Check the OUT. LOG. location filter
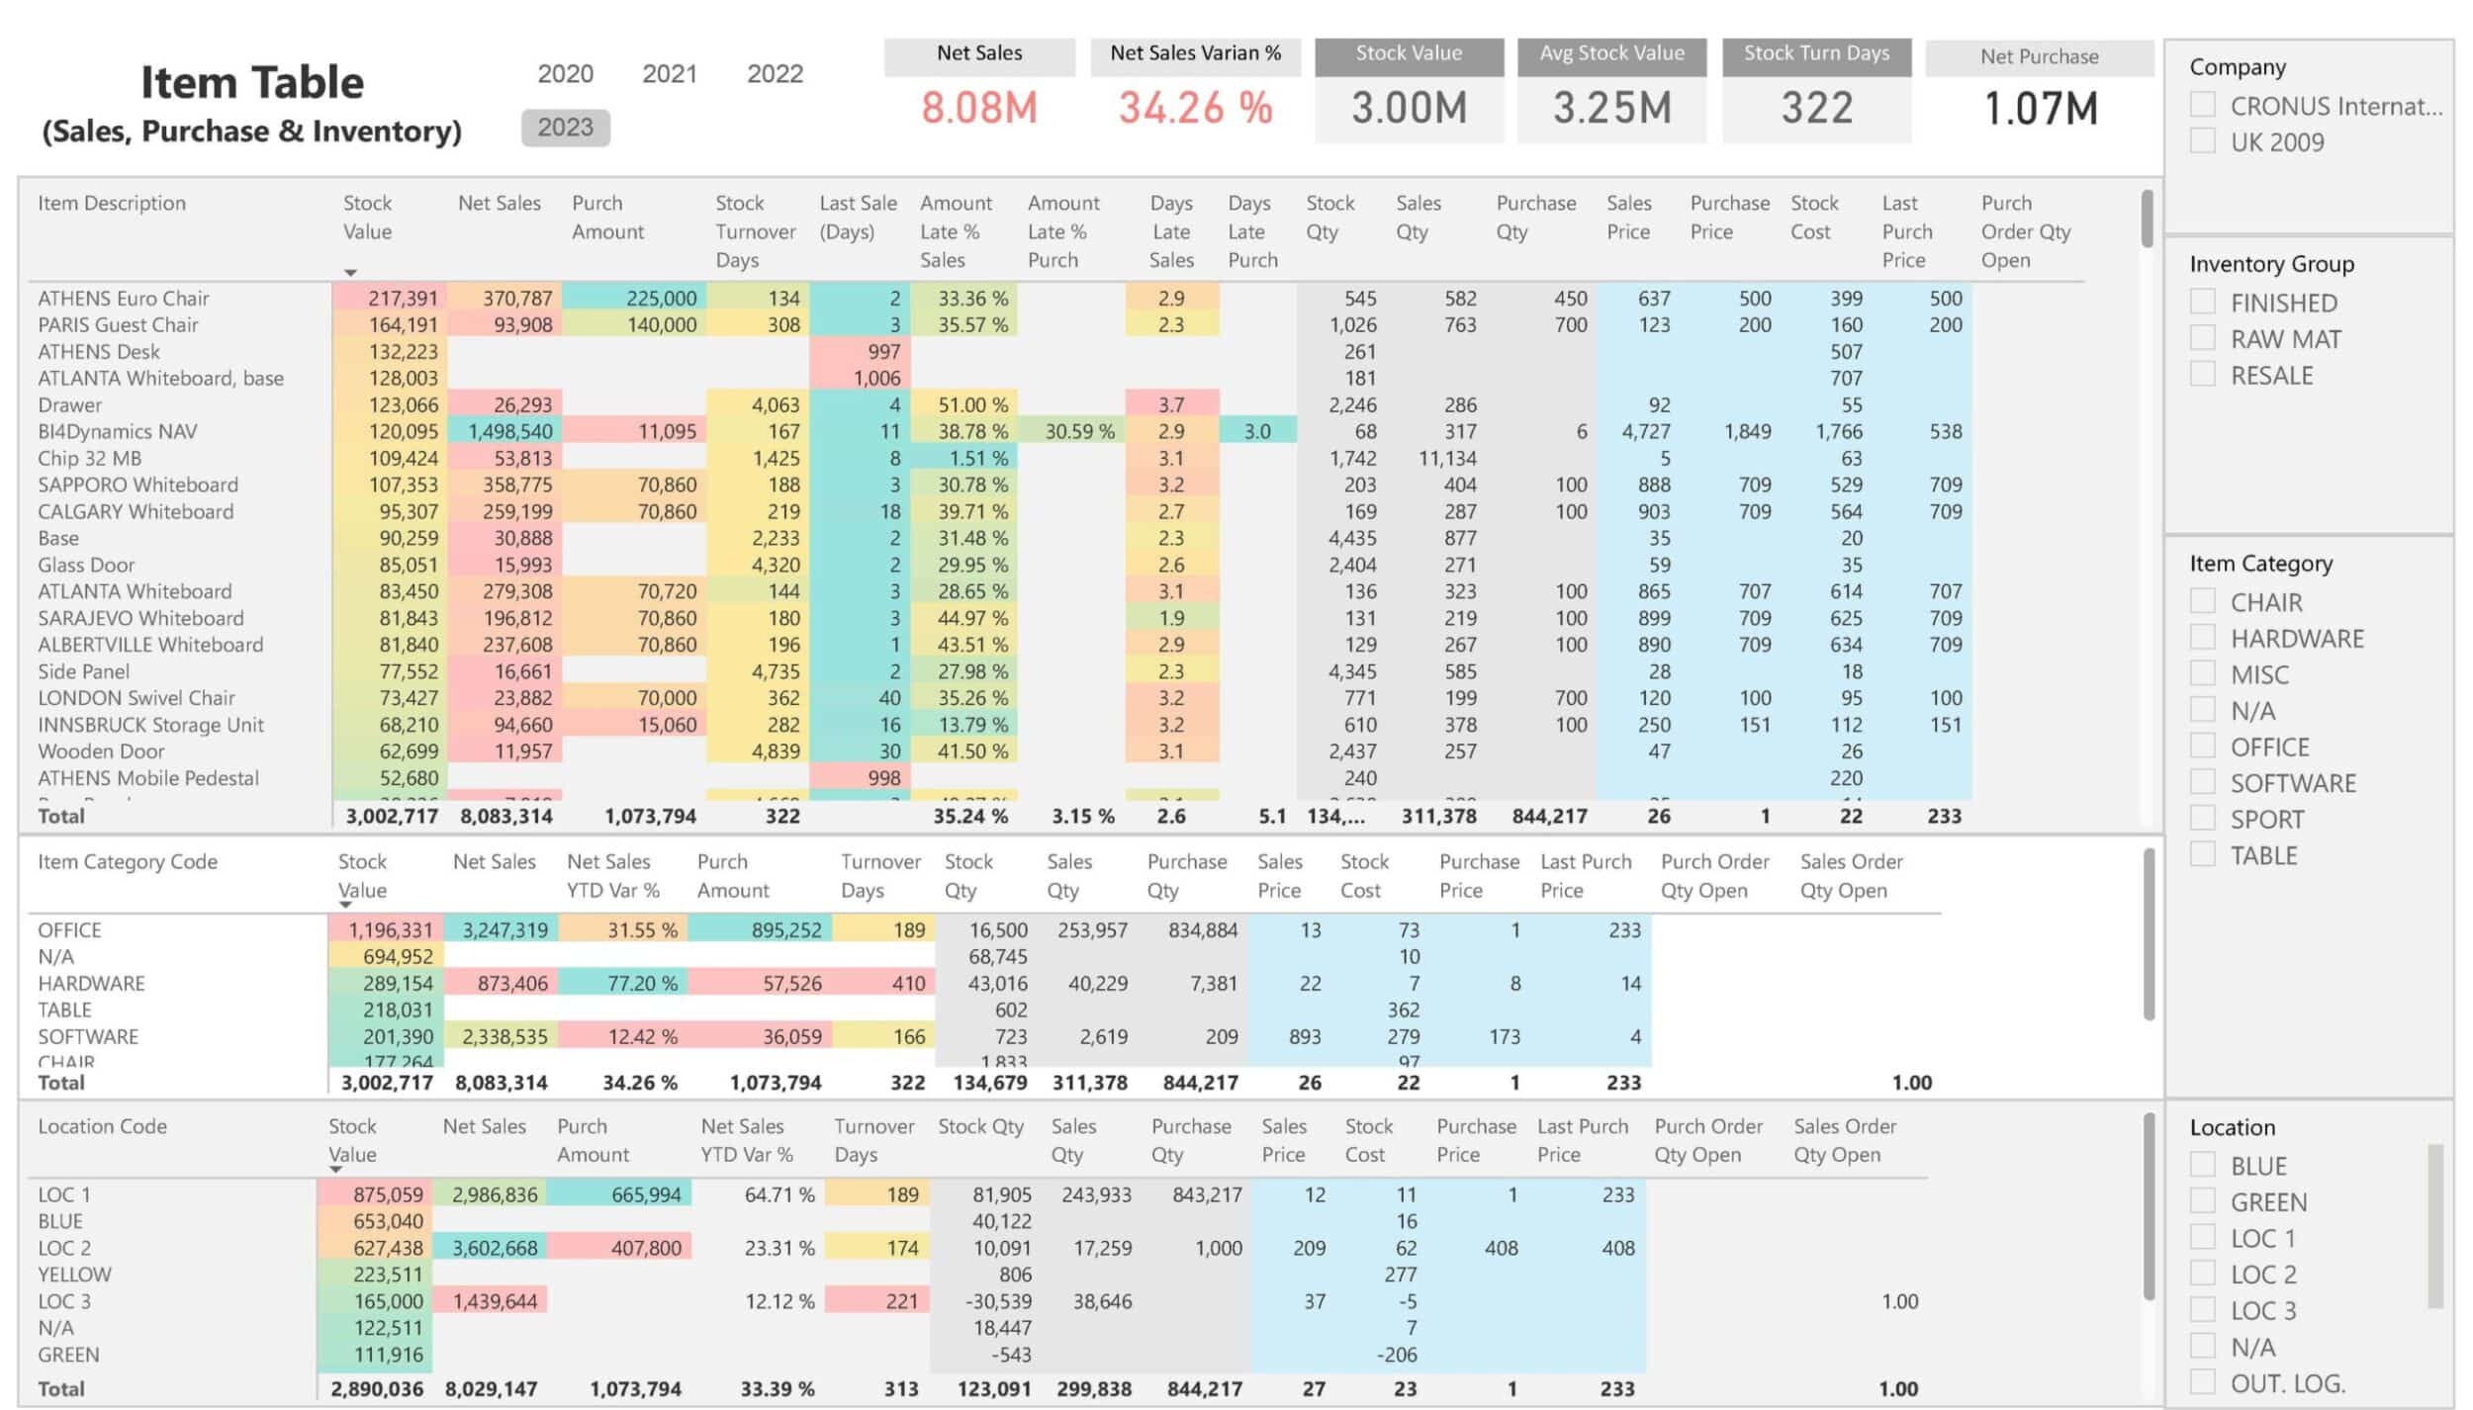This screenshot has width=2473, height=1410. [2202, 1381]
